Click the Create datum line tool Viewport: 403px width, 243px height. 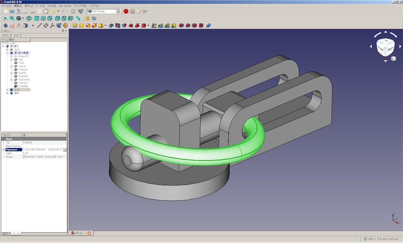(x=39, y=26)
